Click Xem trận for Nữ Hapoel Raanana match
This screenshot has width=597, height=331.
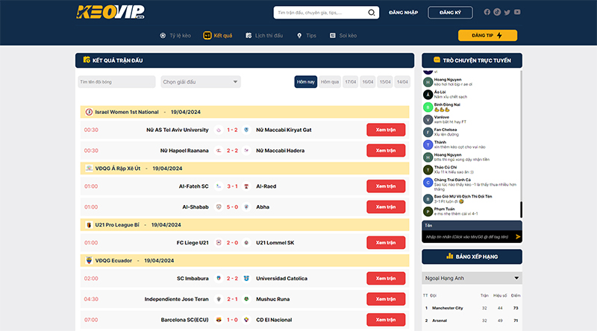[386, 151]
